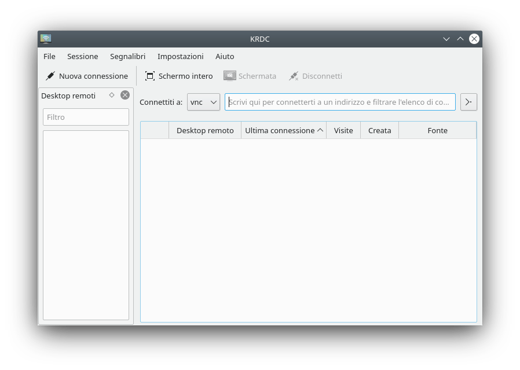
Task: Open the Segnalibri menu
Action: [127, 56]
